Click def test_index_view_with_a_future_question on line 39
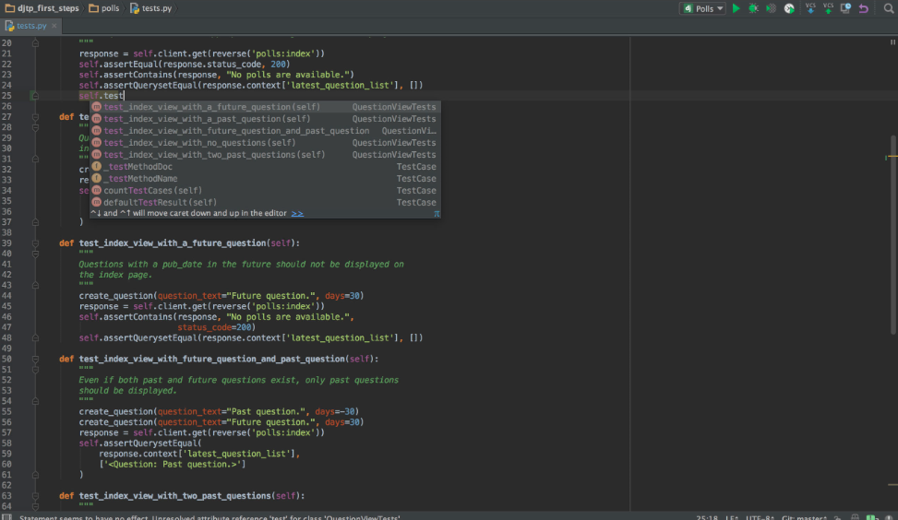The image size is (898, 520). pyautogui.click(x=179, y=243)
